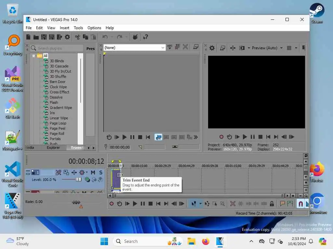Screen dimensions: 333x249
Task: Delete selection with the red X icon
Action: point(233,204)
